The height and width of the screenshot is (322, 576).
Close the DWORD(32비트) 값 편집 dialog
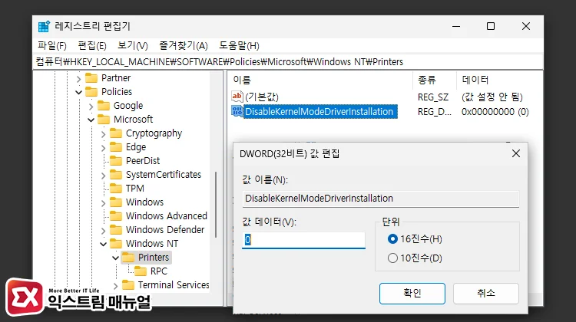pos(516,153)
